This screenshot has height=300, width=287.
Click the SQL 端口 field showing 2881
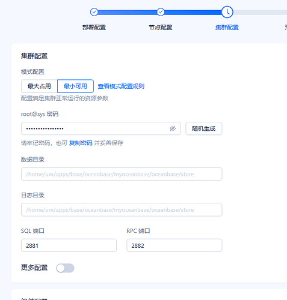pyautogui.click(x=69, y=245)
